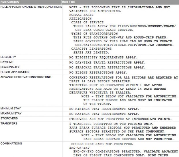The height and width of the screenshot is (157, 179).
Task: Select the MINIMUM STAY rule category
Action: (10, 108)
